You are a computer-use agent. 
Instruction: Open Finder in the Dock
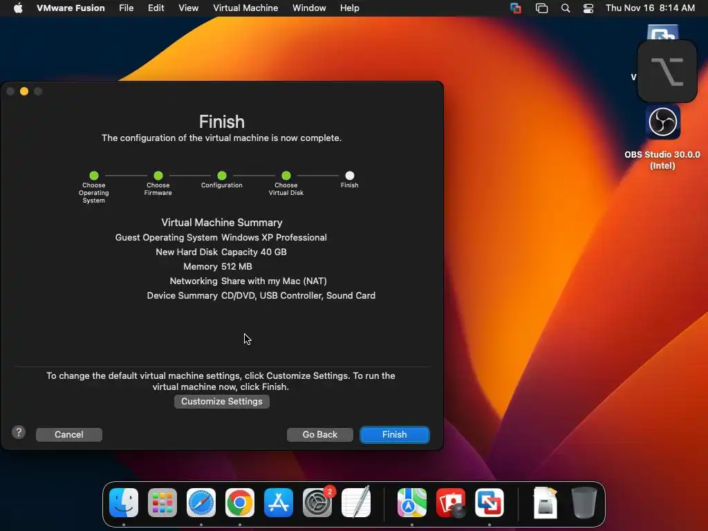124,503
